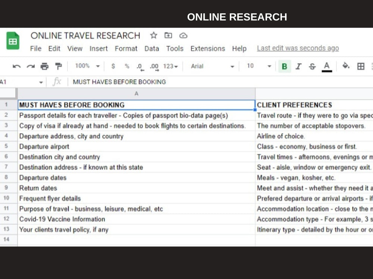Viewport: 373px width, 279px height.
Task: Decrease decimal places
Action: pos(140,67)
